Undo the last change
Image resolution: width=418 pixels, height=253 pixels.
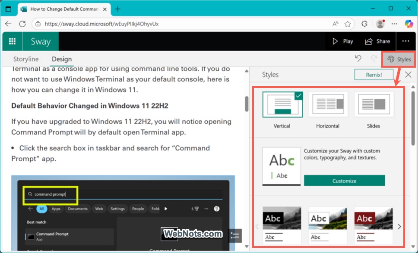click(x=358, y=58)
